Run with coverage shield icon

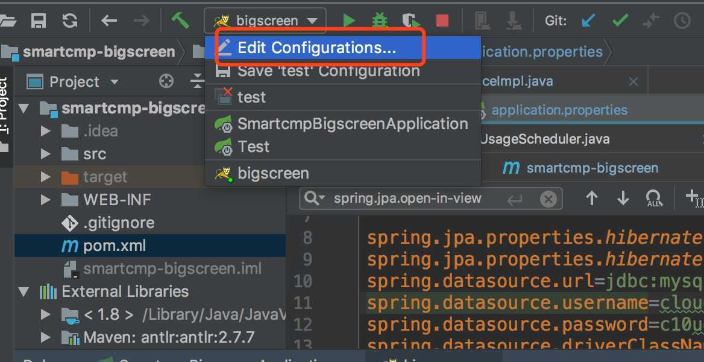pos(410,21)
